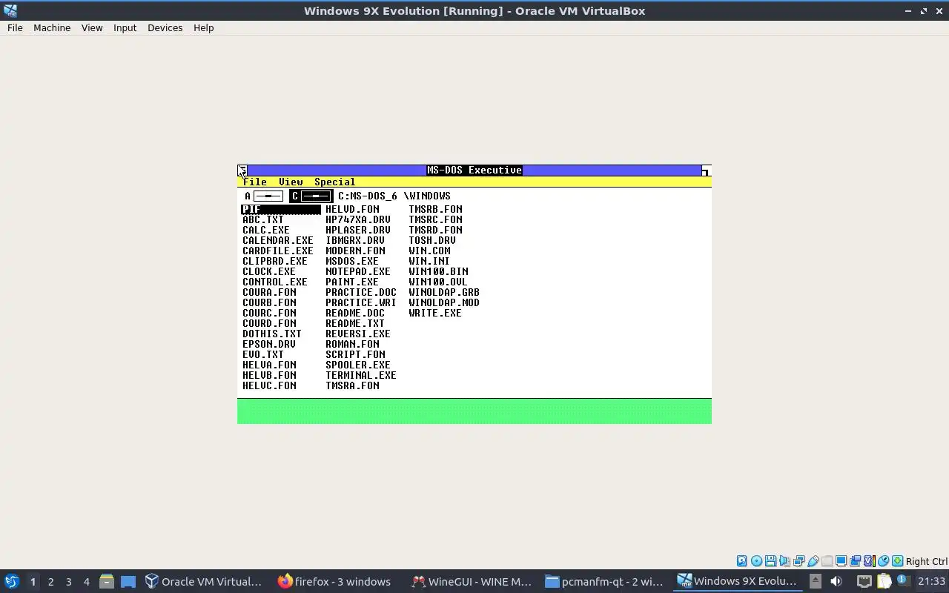This screenshot has height=593, width=949.
Task: Select CONTROL.EXE in file list
Action: coord(275,282)
